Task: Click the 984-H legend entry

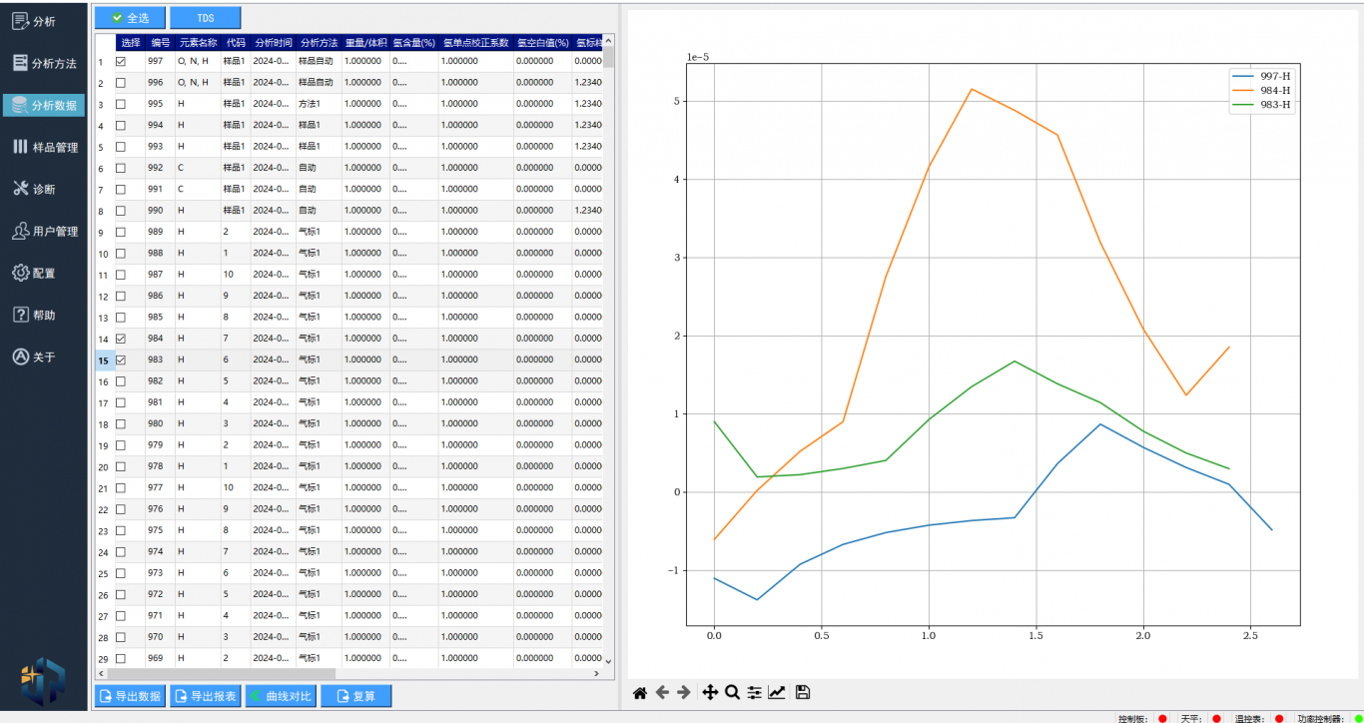Action: [x=1261, y=90]
